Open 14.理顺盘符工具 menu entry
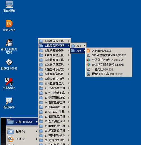 coord(54,102)
